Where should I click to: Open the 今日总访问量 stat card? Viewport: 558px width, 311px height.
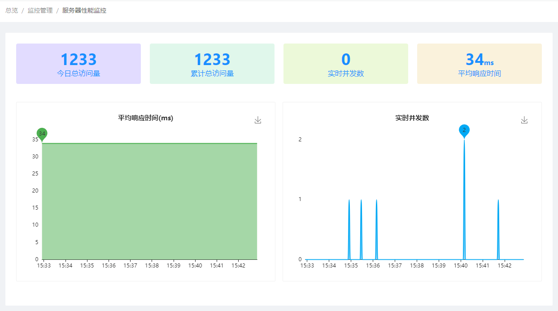point(78,64)
